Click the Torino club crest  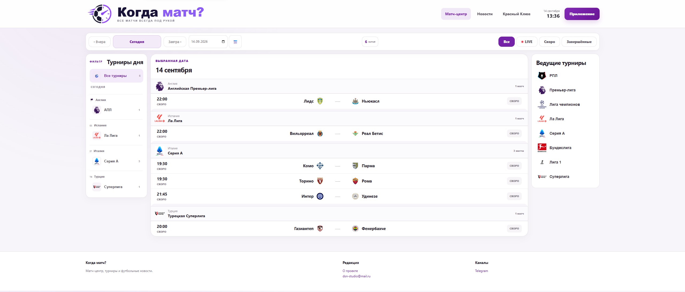pos(320,181)
